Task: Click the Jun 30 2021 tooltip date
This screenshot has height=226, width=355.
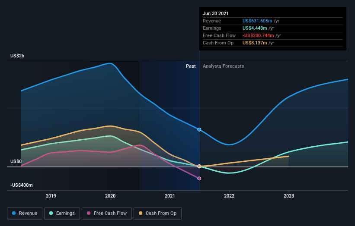Action: point(215,13)
